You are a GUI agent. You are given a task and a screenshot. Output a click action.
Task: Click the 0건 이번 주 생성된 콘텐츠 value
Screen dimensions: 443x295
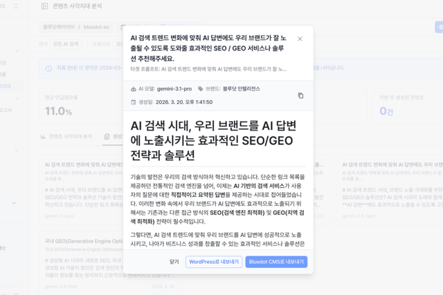(386, 111)
